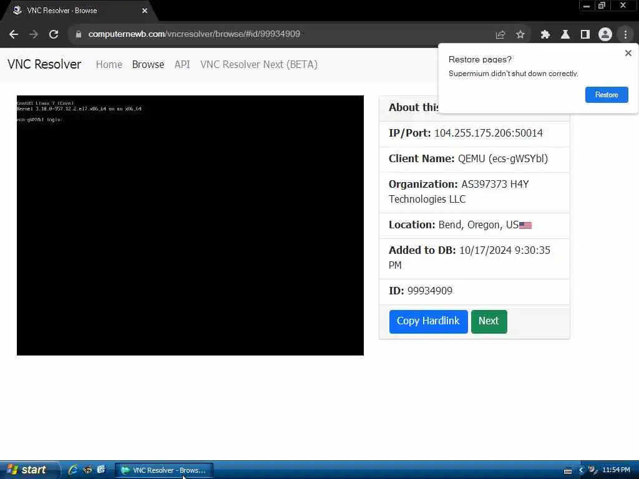
Task: Click the address bar URL
Action: [x=194, y=34]
